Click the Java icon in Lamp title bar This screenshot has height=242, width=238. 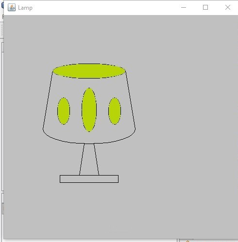(x=12, y=7)
